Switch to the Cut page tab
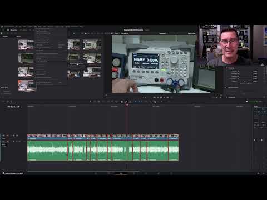 (108, 173)
